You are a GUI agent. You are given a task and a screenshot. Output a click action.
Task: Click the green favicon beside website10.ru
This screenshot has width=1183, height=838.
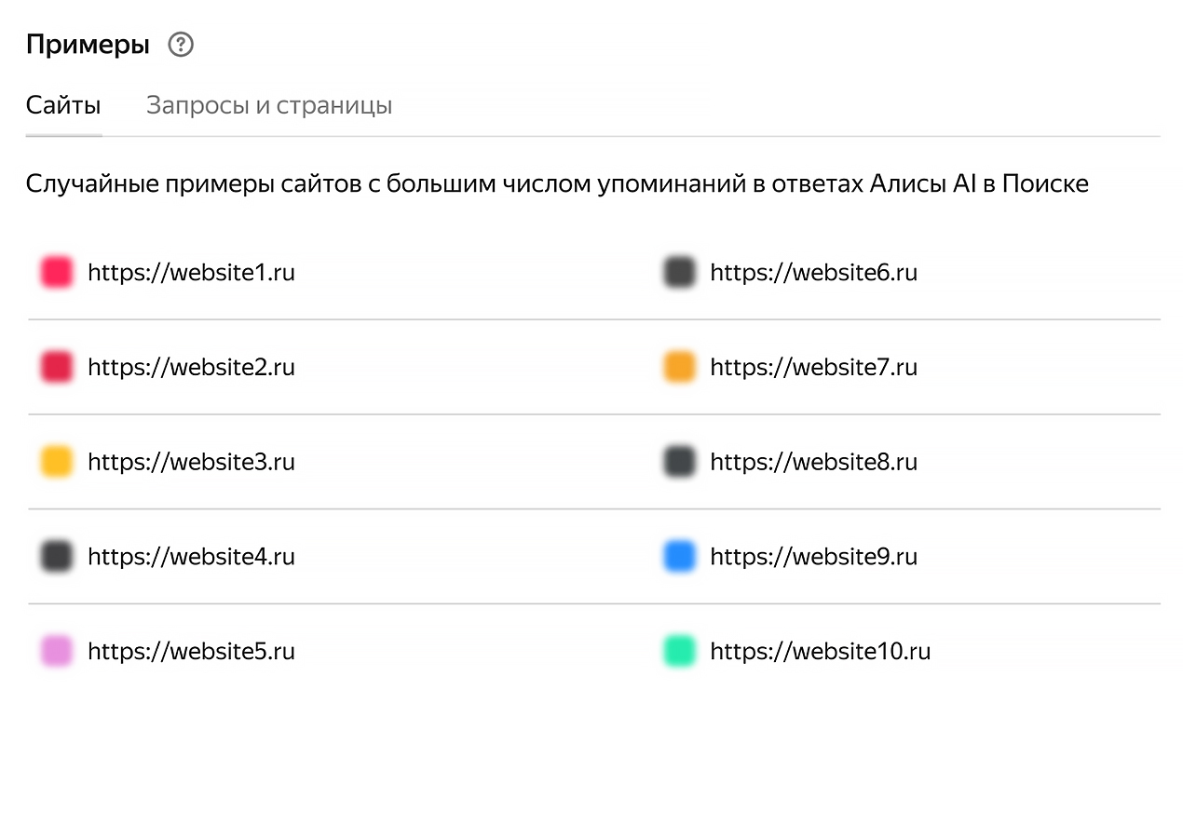point(679,651)
